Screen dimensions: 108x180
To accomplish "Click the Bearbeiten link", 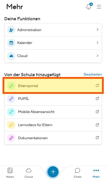I will click(93, 74).
